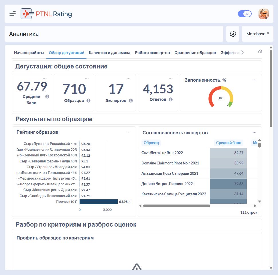278x275 pixels.
Task: Select Долина Ветров Рислинг 2022 row
Action: (x=198, y=184)
